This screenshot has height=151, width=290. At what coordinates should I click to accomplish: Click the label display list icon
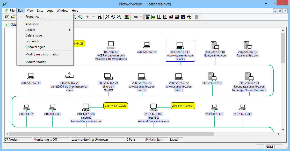pos(136,17)
